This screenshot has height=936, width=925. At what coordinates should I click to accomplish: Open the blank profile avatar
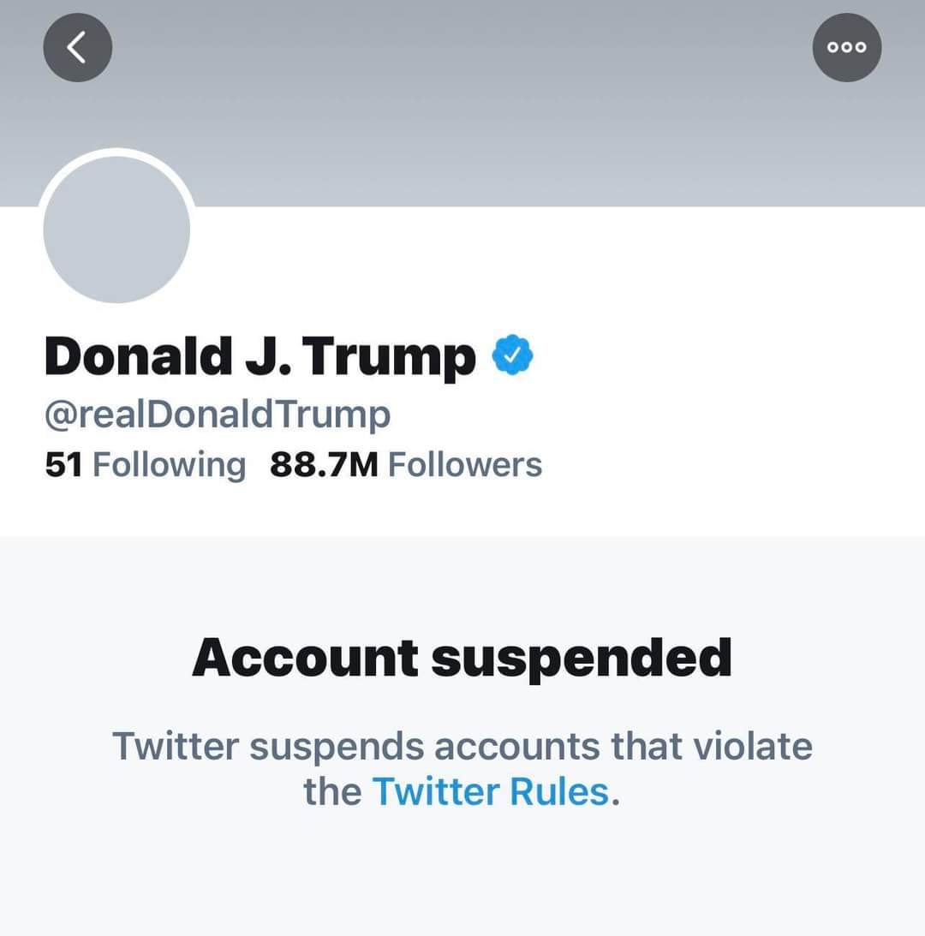(x=116, y=230)
